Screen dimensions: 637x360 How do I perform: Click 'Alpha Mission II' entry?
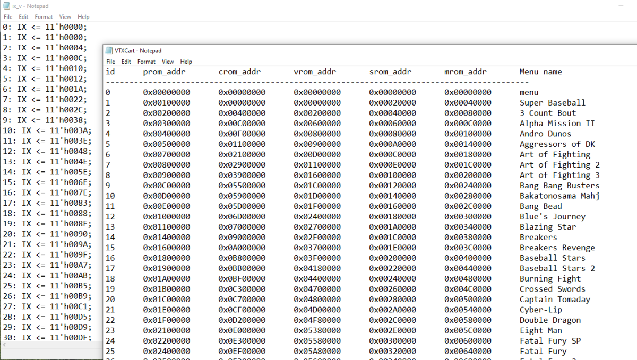pos(557,124)
